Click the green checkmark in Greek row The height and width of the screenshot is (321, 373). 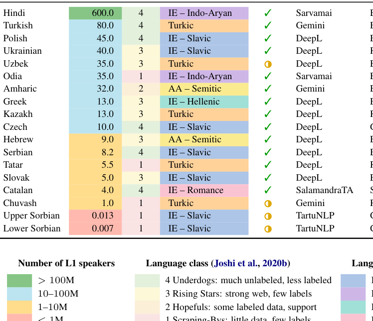(268, 102)
